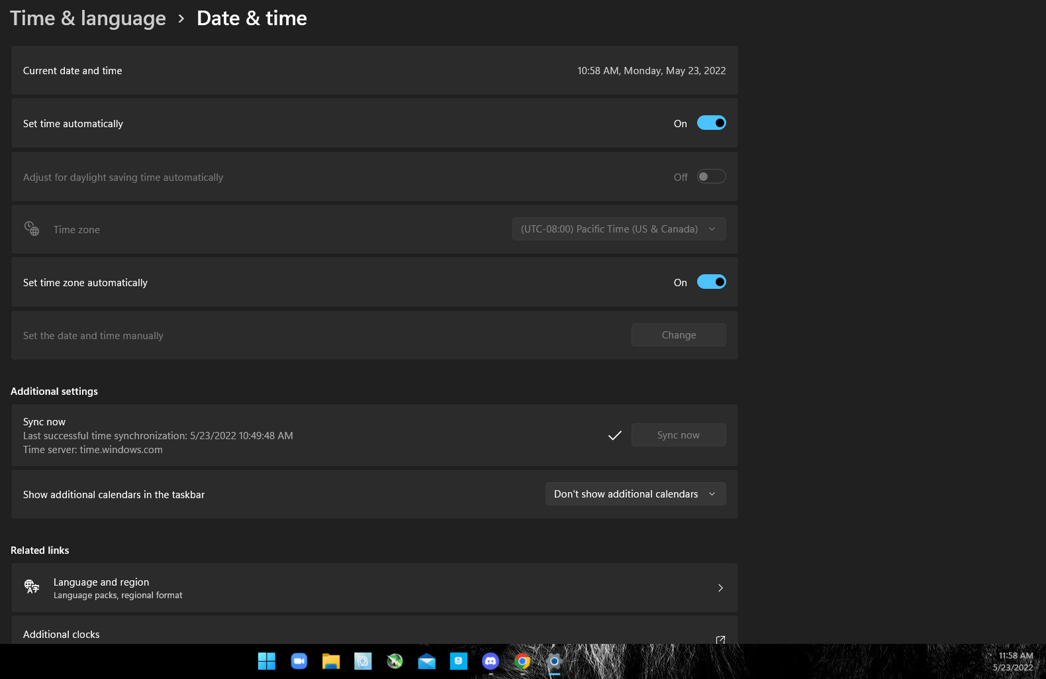Open the additional calendars dropdown
The width and height of the screenshot is (1046, 679).
pyautogui.click(x=636, y=494)
